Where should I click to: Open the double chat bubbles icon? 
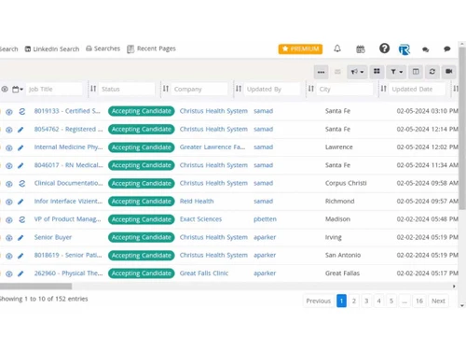point(426,49)
